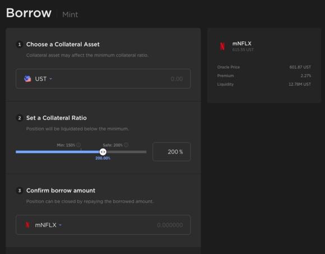
Task: Click the Netflix icon in the borrow field
Action: (27, 225)
